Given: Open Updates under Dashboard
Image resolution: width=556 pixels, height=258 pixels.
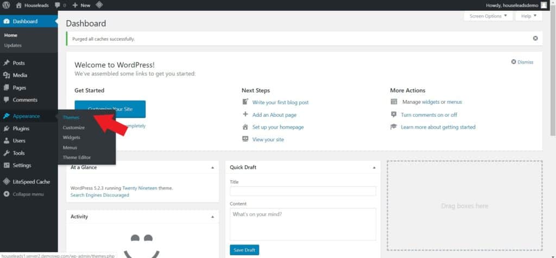Looking at the screenshot, I should [13, 46].
